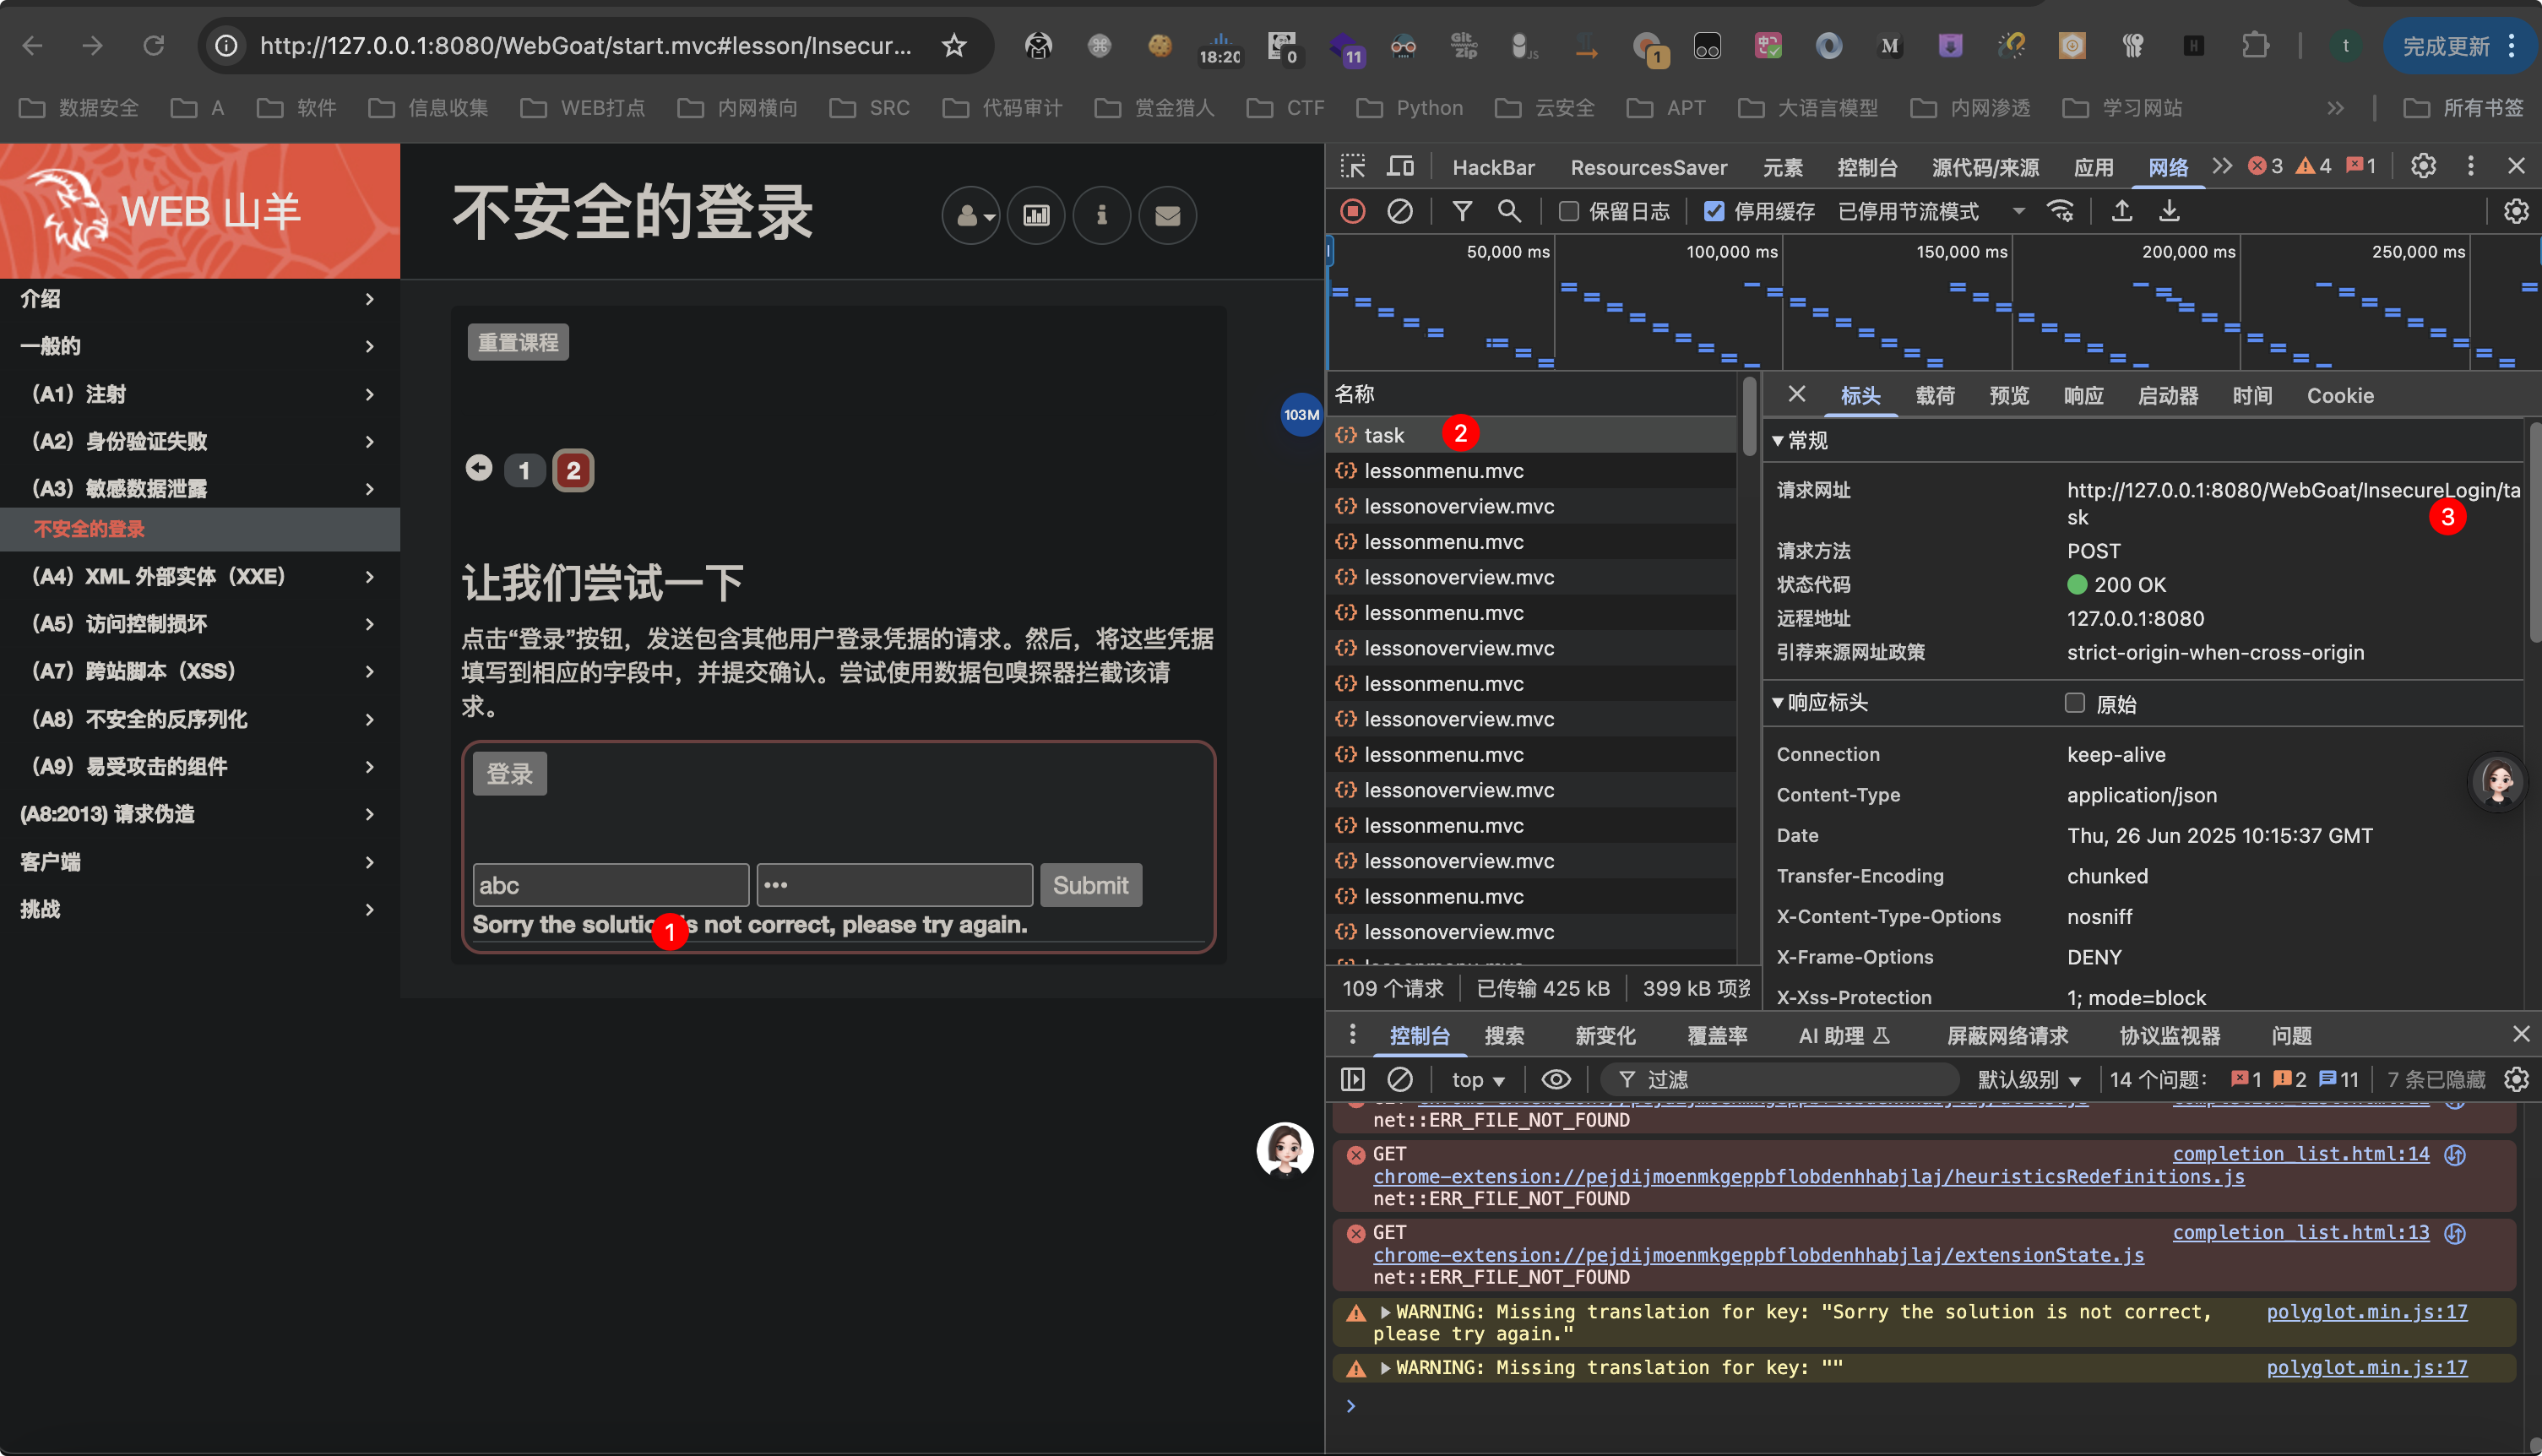This screenshot has height=1456, width=2542.
Task: Check the 原始 response headers checkbox
Action: pos(2075,703)
